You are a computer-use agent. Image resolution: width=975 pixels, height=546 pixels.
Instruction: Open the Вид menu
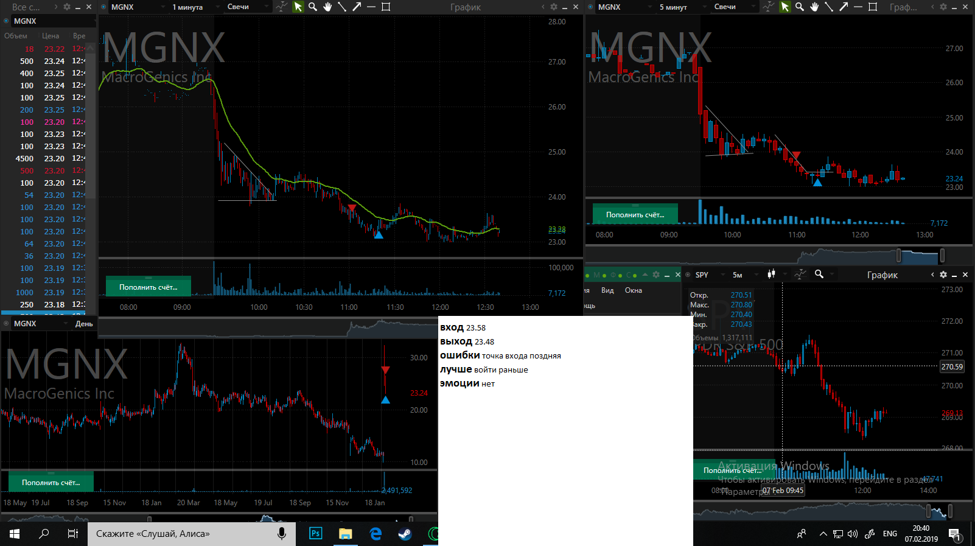607,290
